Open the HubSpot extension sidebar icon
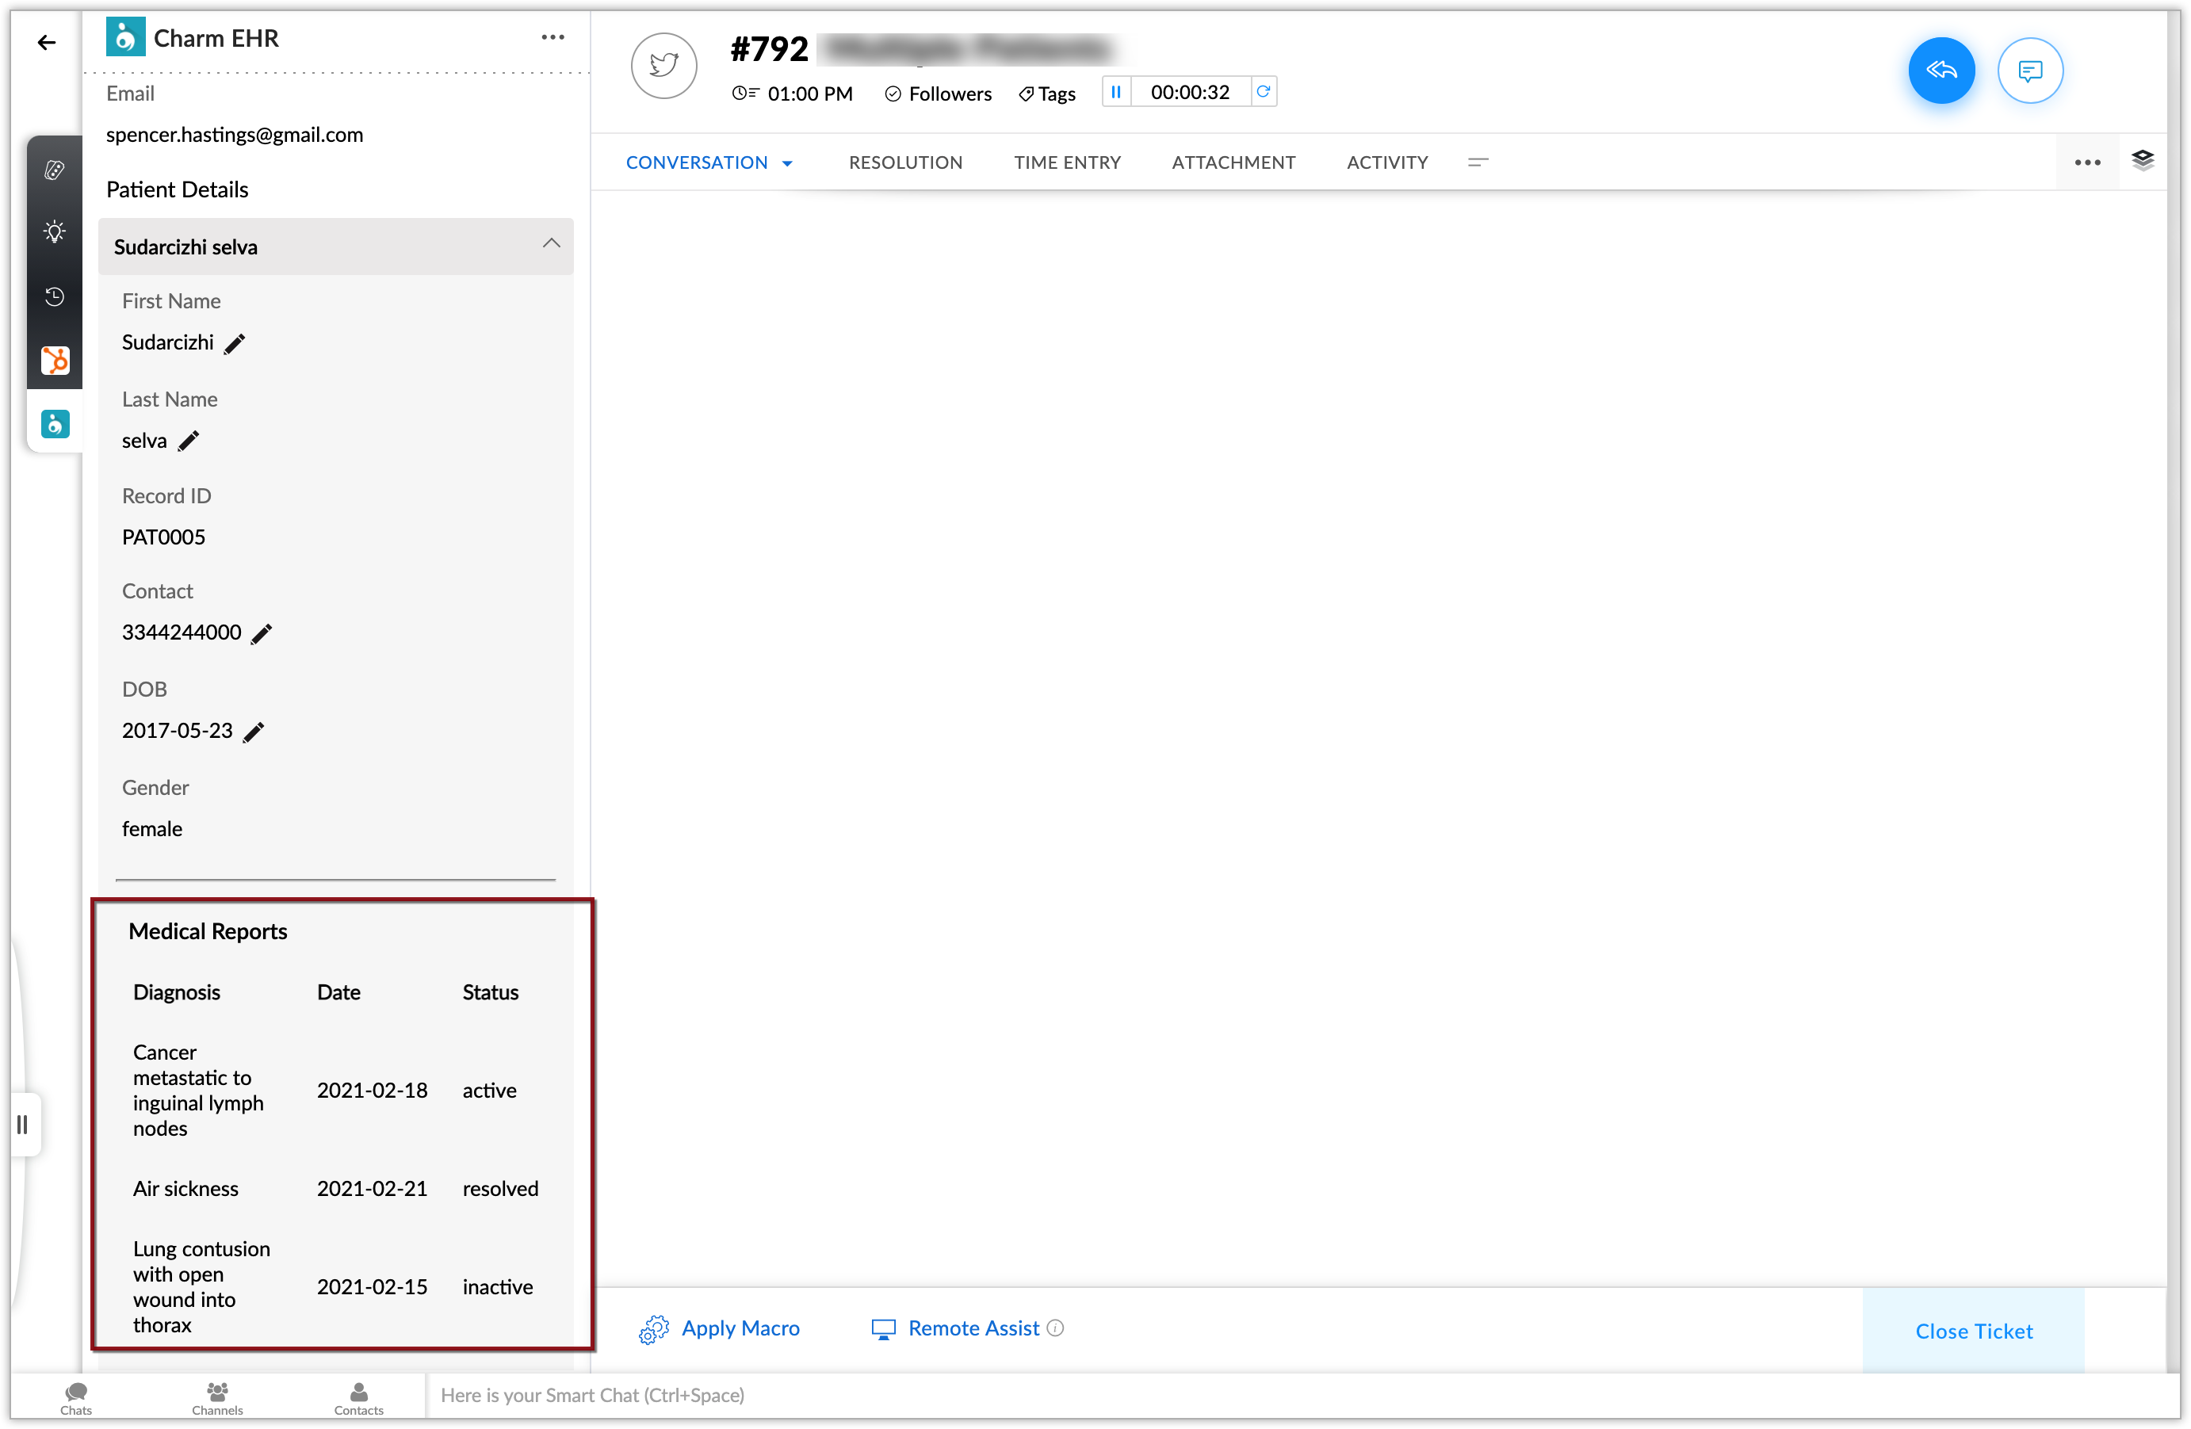The height and width of the screenshot is (1429, 2191). point(55,360)
